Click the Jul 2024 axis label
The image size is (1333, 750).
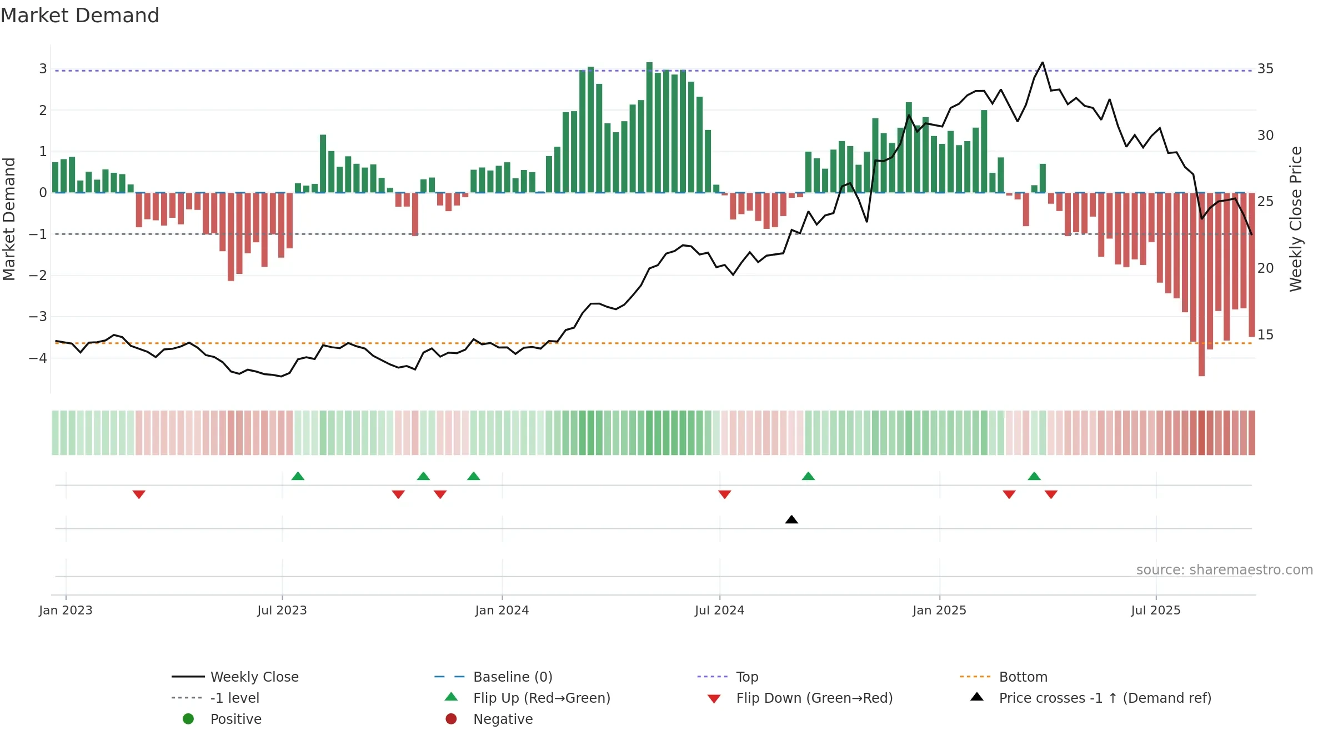click(x=720, y=610)
